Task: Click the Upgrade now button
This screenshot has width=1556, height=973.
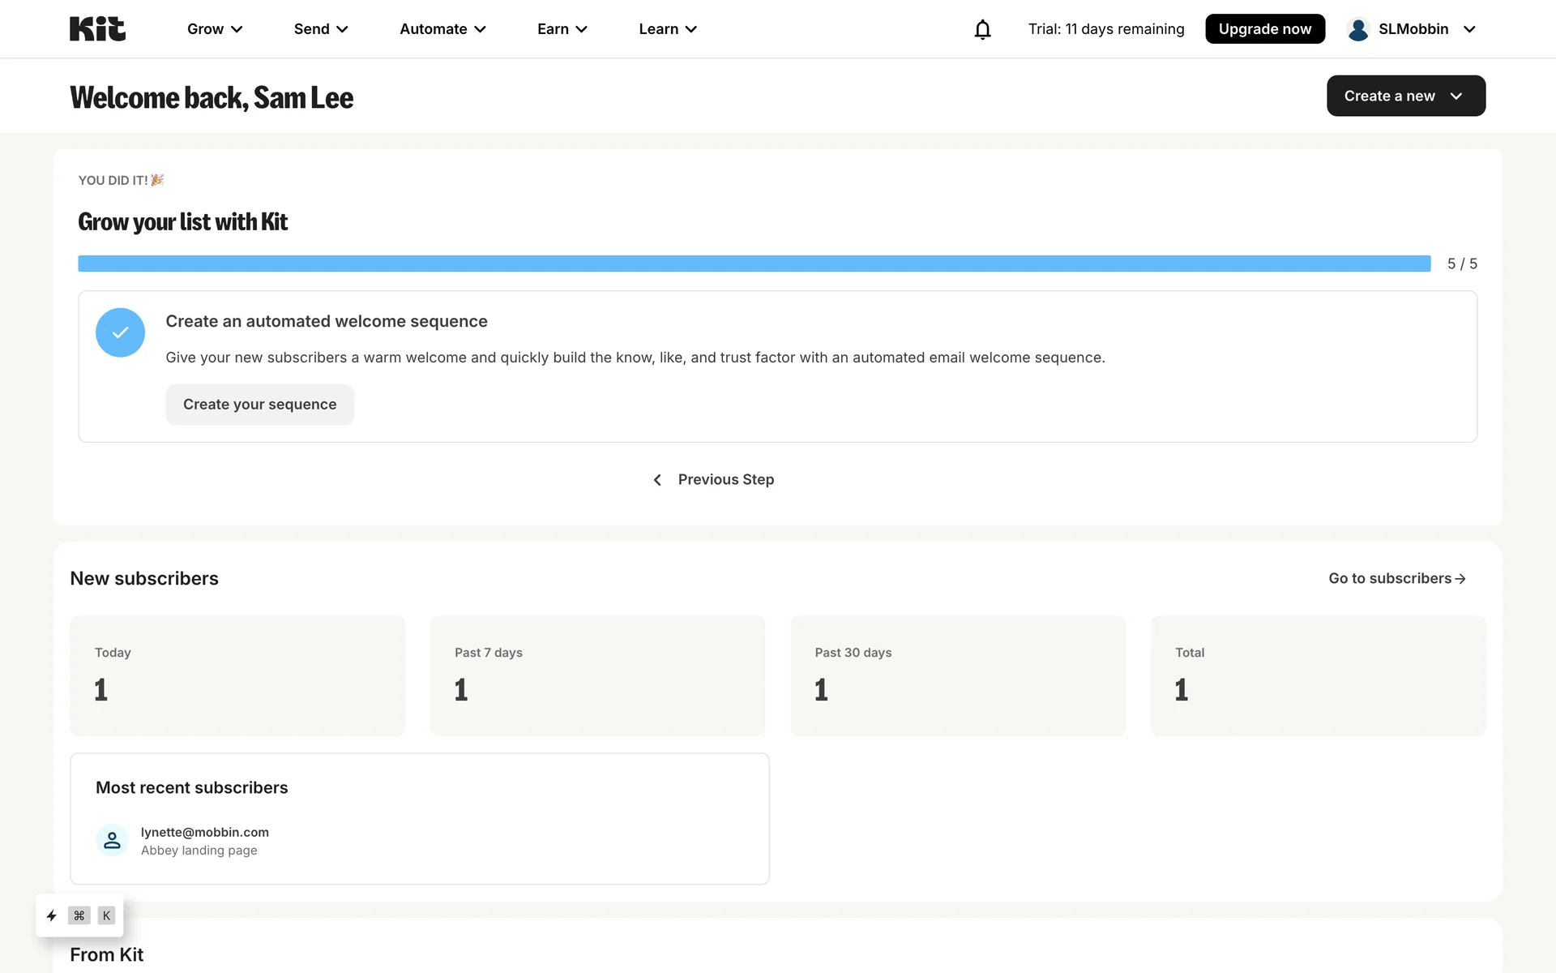Action: coord(1264,29)
